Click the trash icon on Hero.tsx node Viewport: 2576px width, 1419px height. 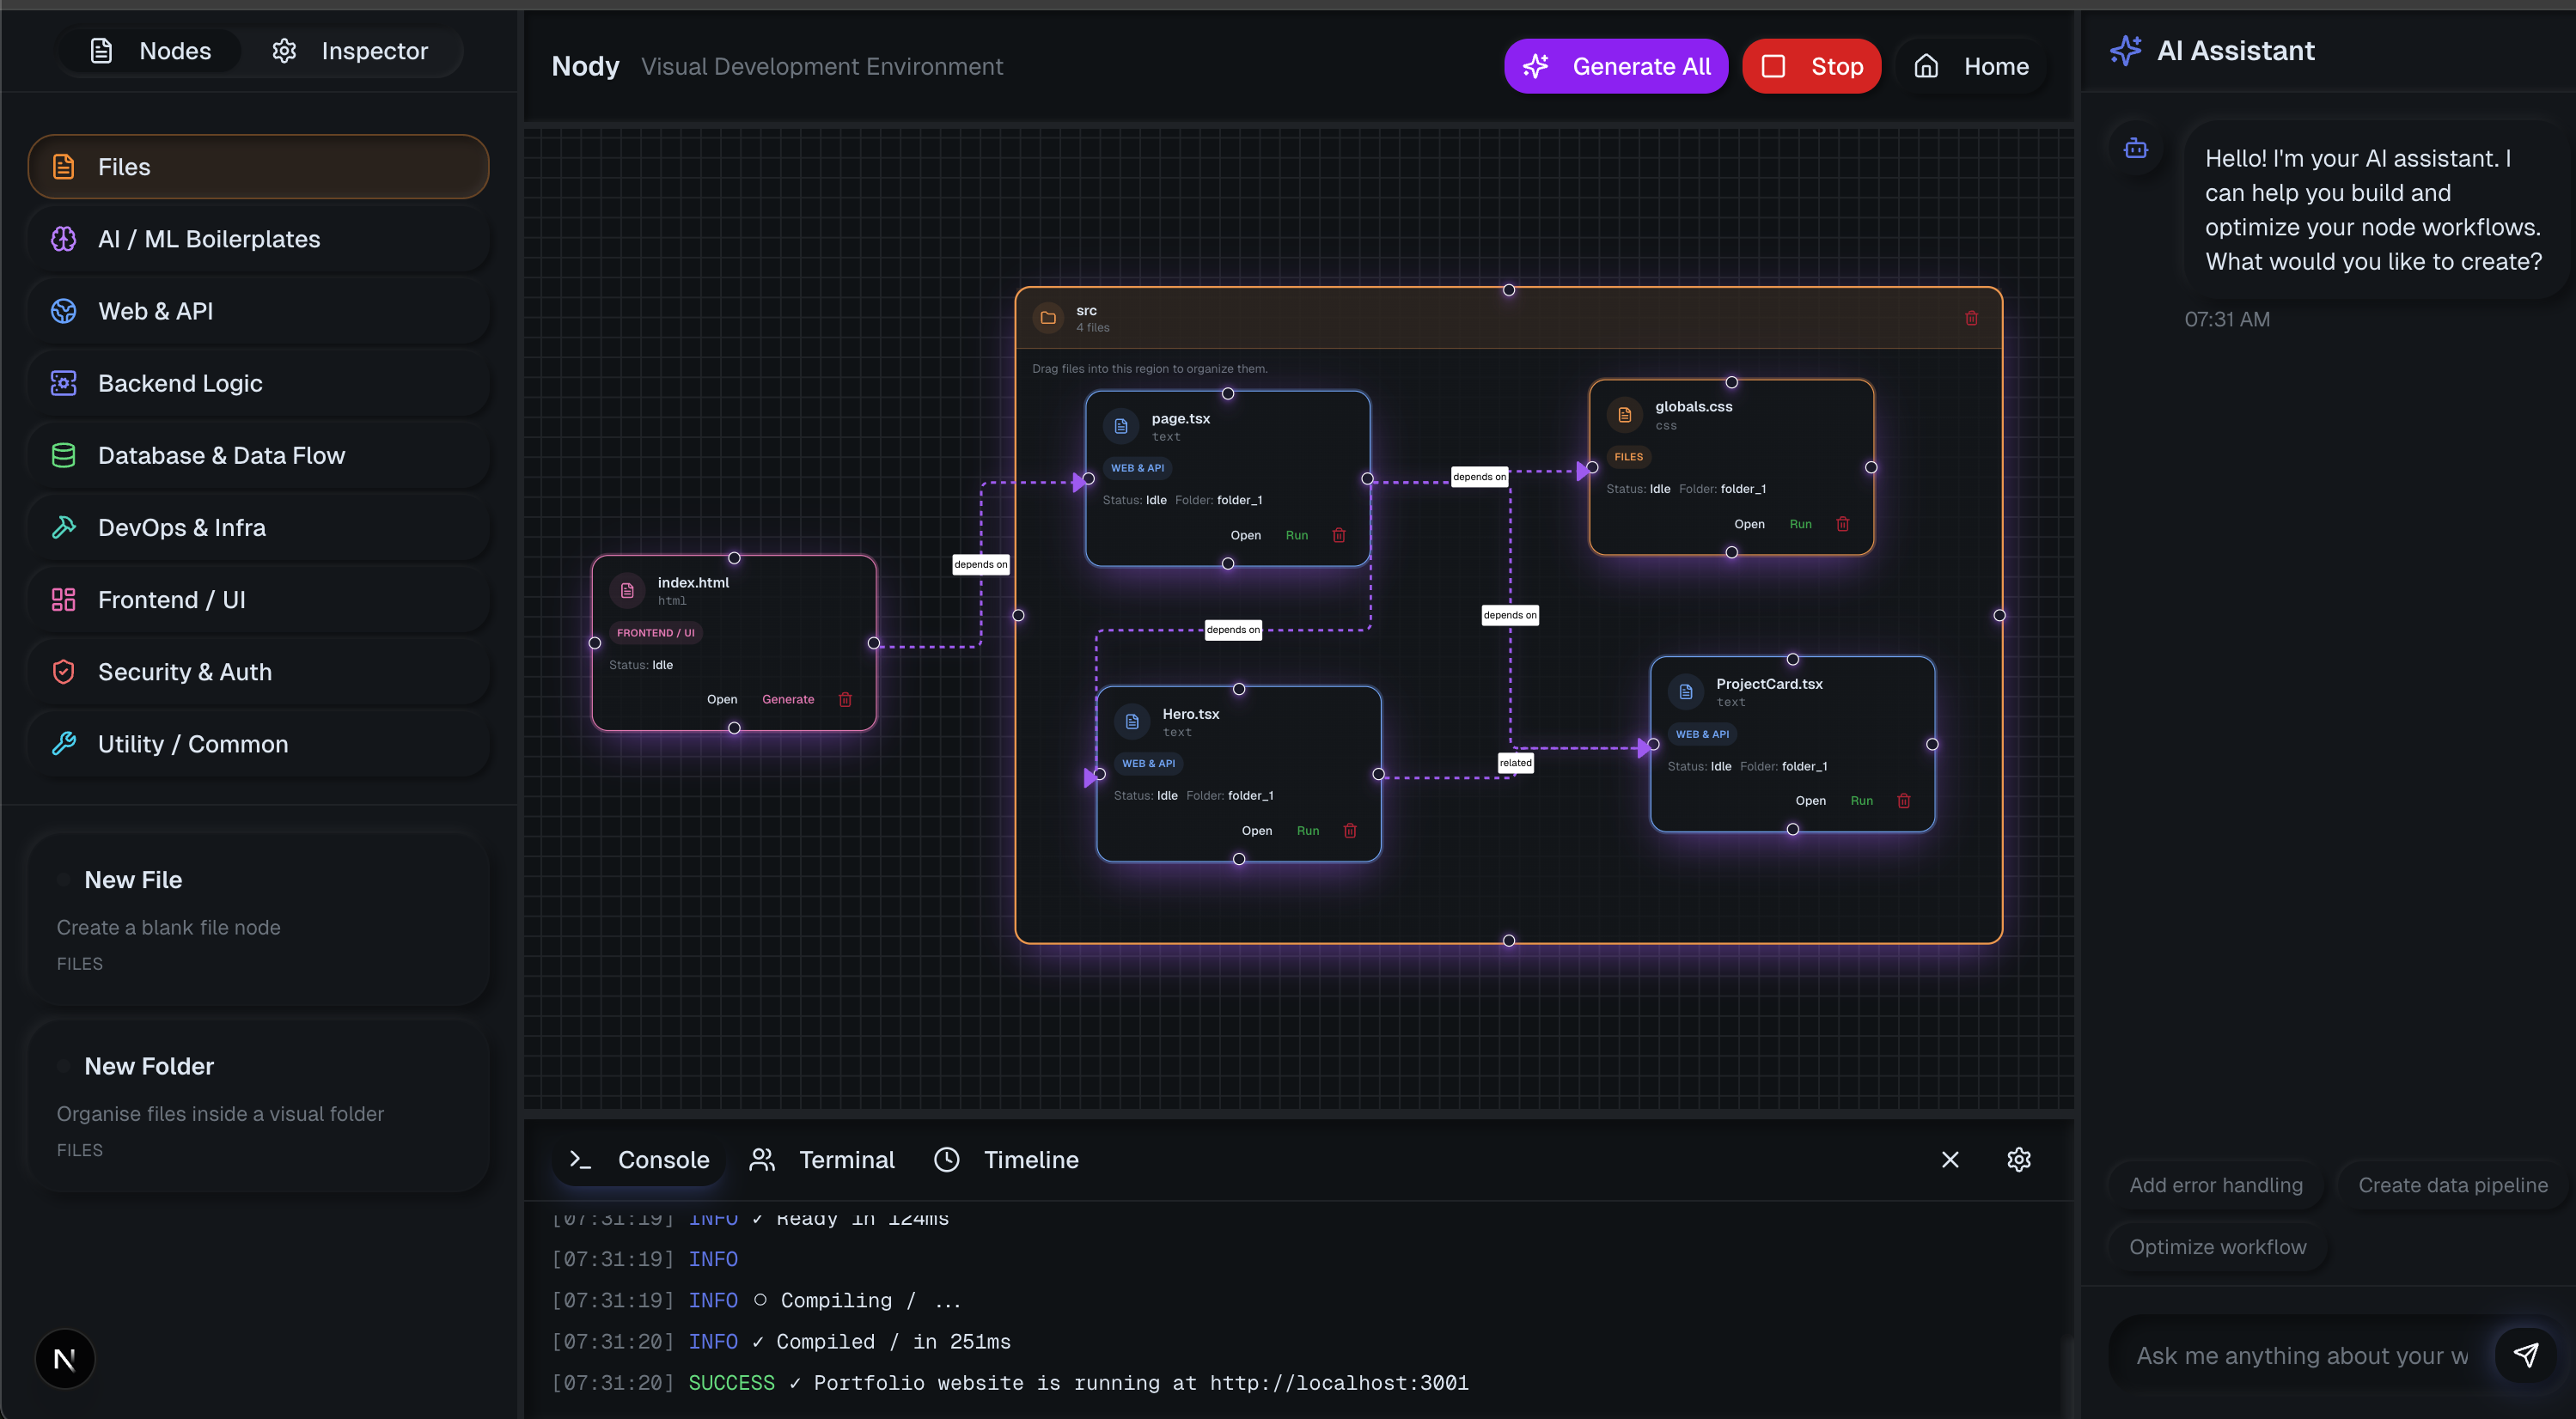point(1349,830)
